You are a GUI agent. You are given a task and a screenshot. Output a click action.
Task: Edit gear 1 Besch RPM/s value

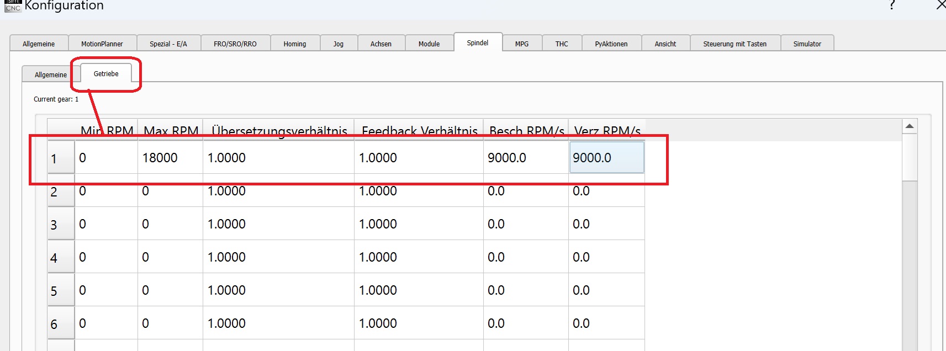click(525, 158)
